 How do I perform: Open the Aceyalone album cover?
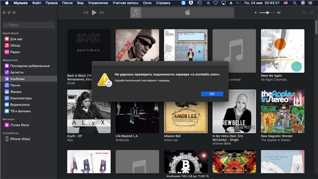[137, 45]
